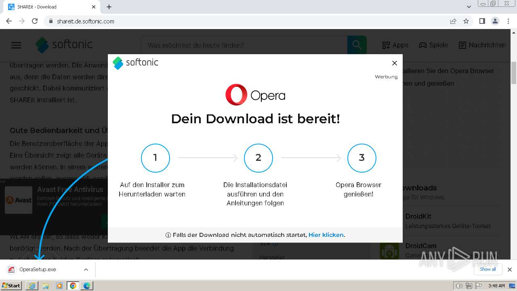Click the Softonic logo in the popup
Image resolution: width=517 pixels, height=291 pixels.
(x=135, y=63)
